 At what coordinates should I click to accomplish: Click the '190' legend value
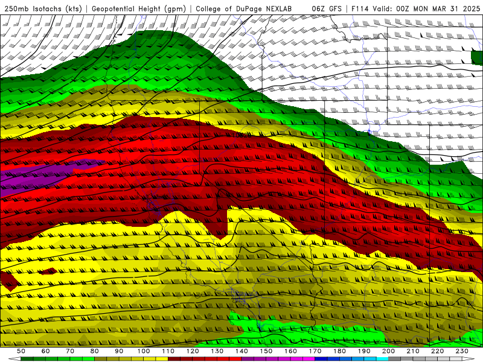click(x=364, y=351)
